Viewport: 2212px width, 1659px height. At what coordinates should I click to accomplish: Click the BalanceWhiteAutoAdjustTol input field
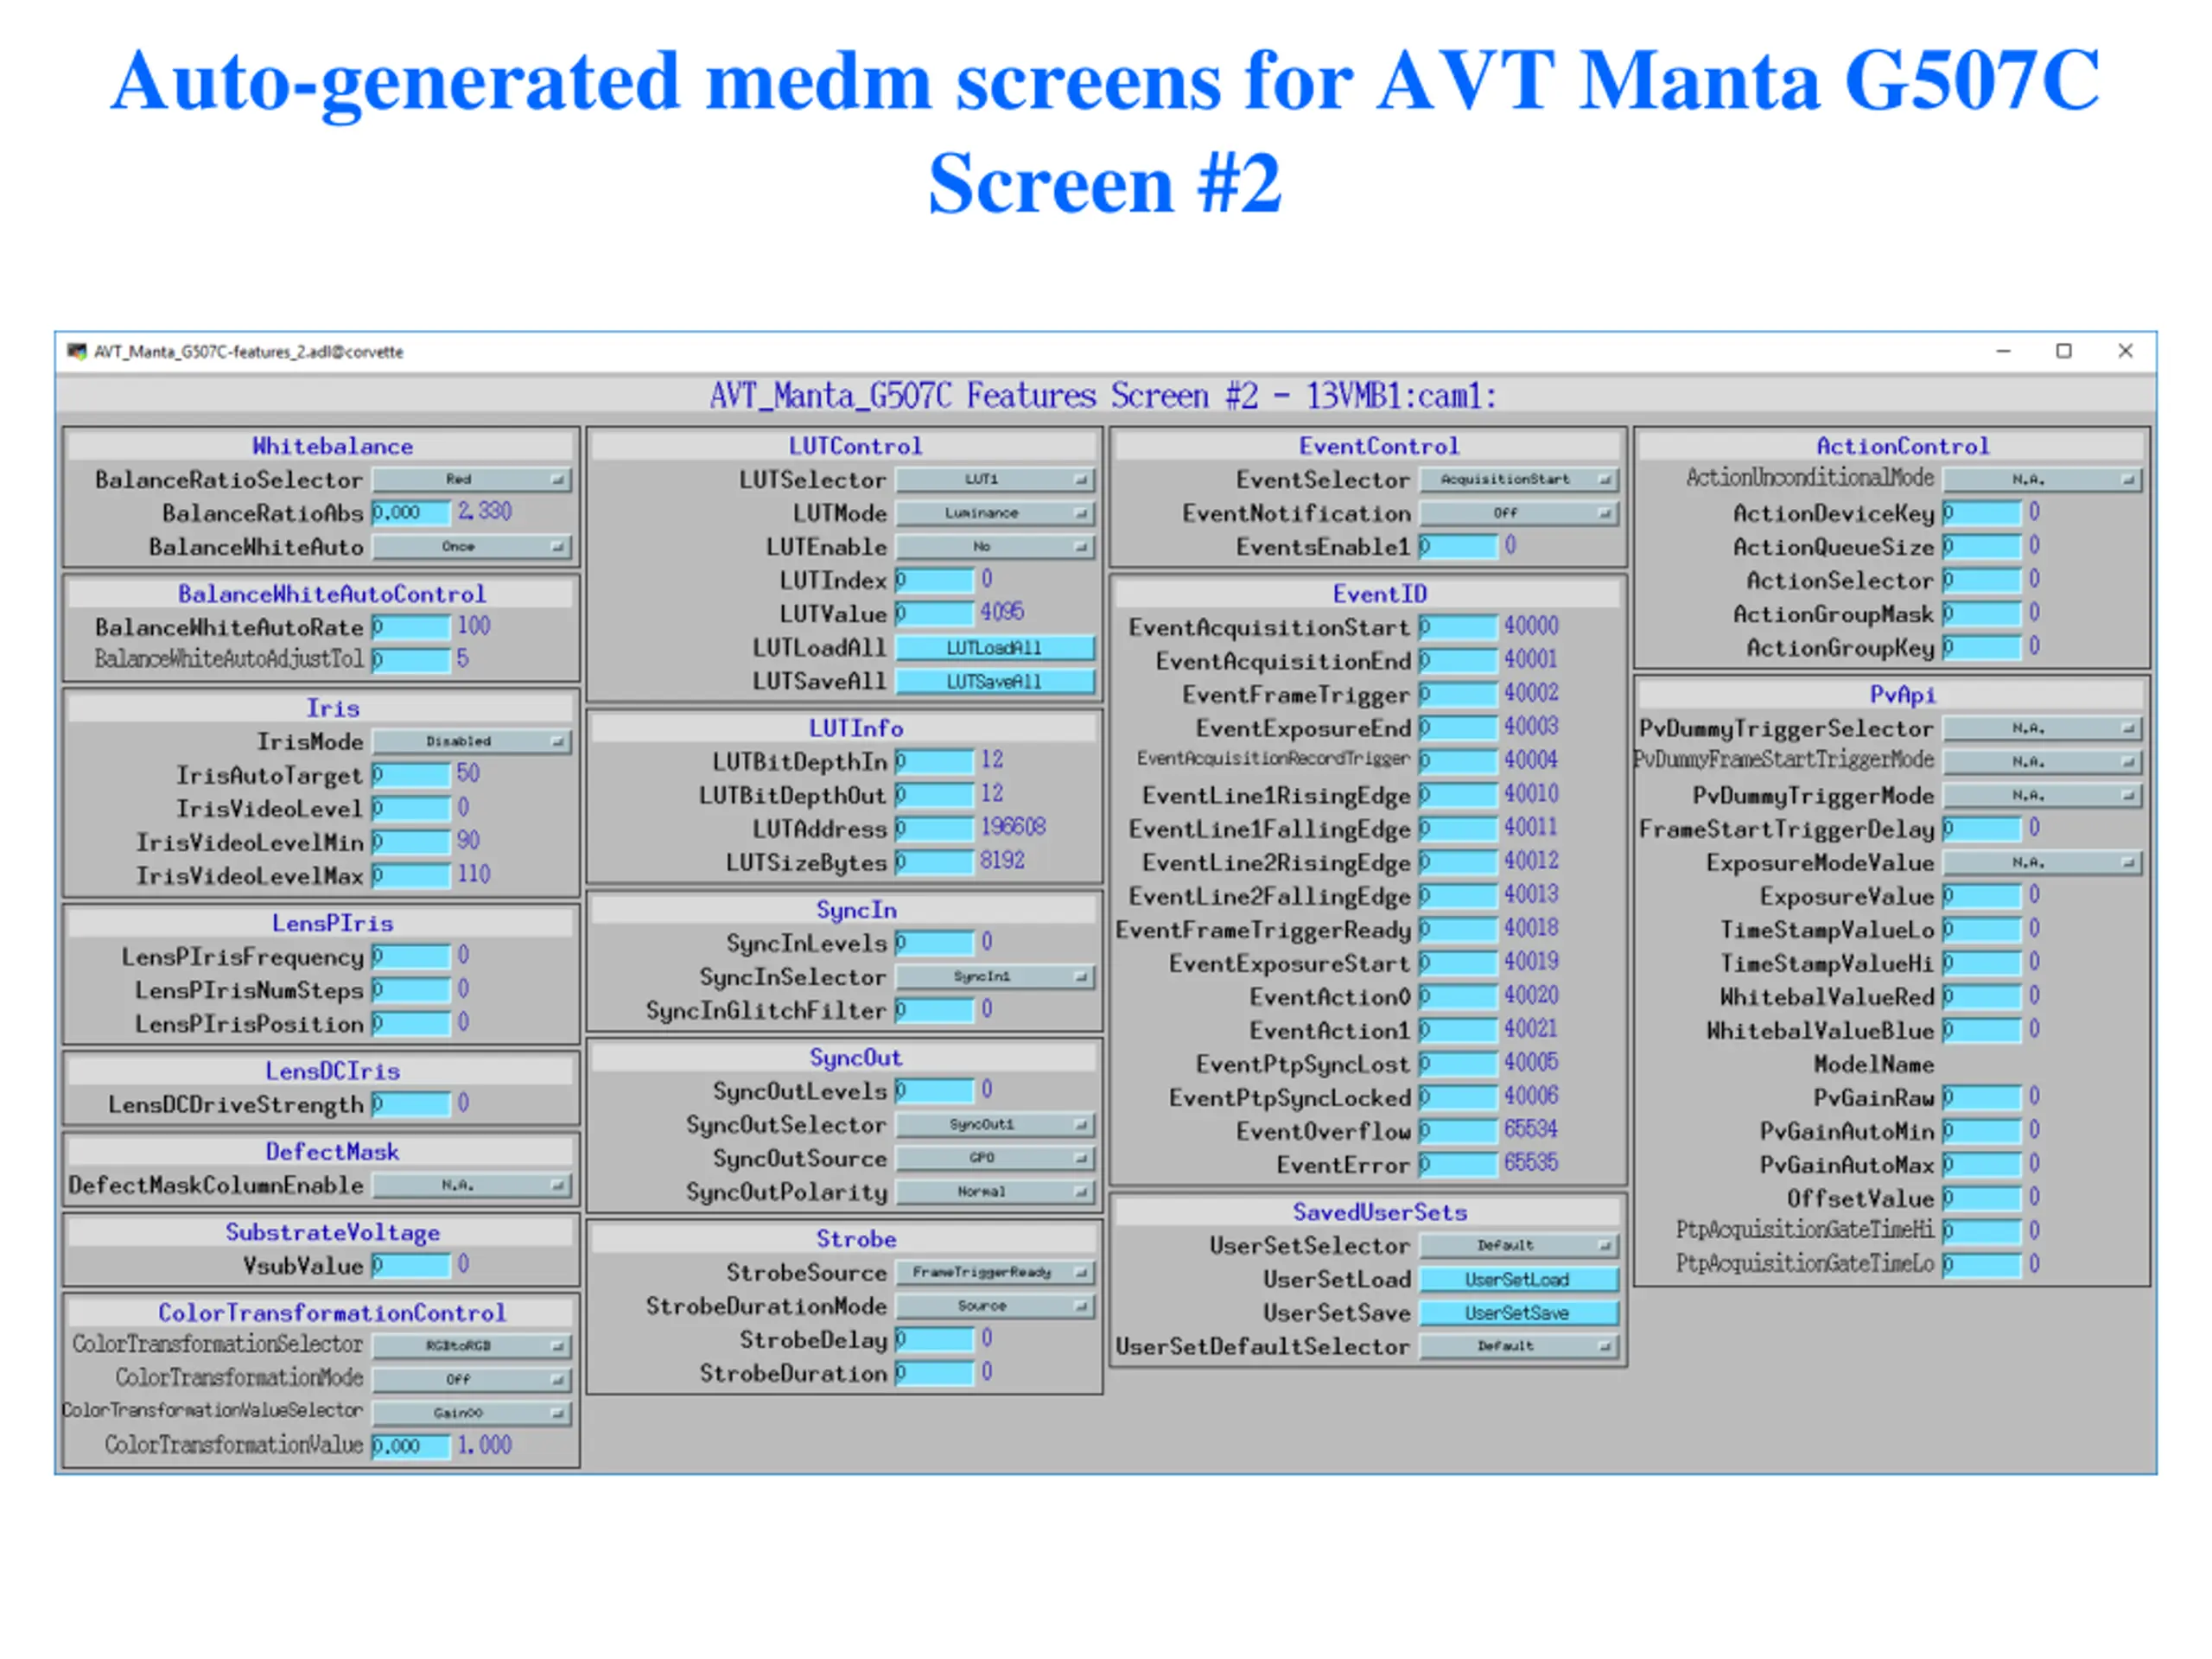[x=411, y=661]
